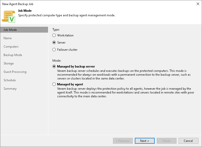The image size is (202, 147).
Task: Click the Managed by backup server description paragraph
Action: (124, 75)
